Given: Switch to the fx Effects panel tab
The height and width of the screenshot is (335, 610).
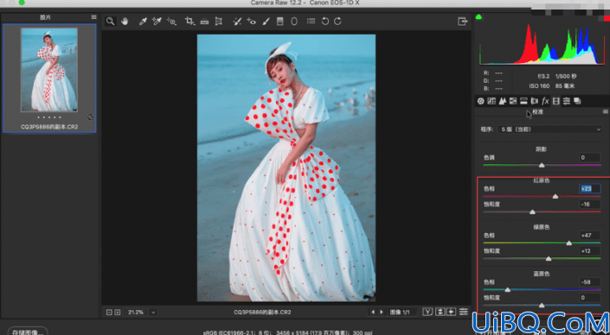Looking at the screenshot, I should pyautogui.click(x=545, y=101).
